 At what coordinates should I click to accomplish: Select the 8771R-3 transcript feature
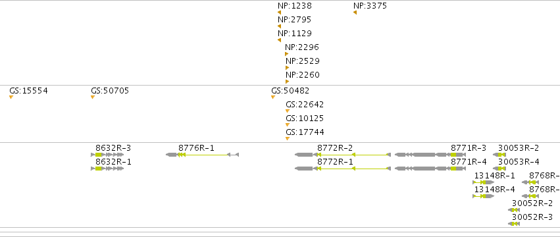430,155
